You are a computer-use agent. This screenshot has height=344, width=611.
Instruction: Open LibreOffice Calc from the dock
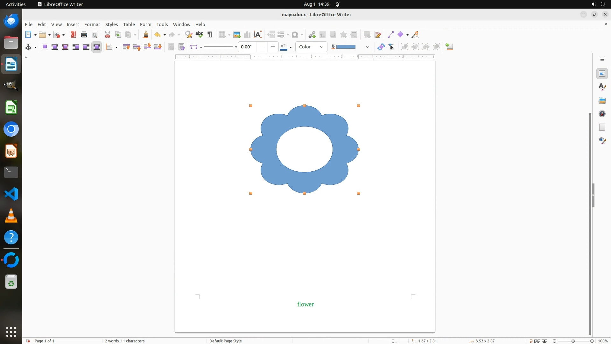(x=11, y=108)
